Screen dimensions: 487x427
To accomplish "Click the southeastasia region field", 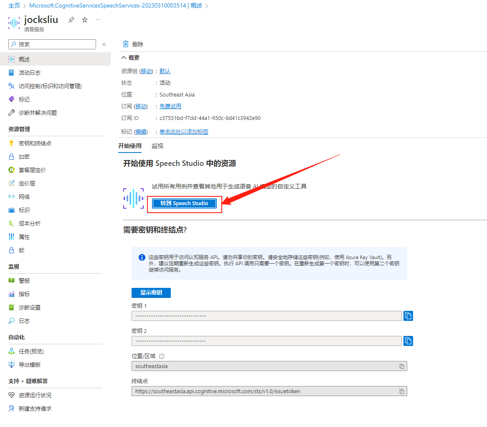I will point(269,366).
